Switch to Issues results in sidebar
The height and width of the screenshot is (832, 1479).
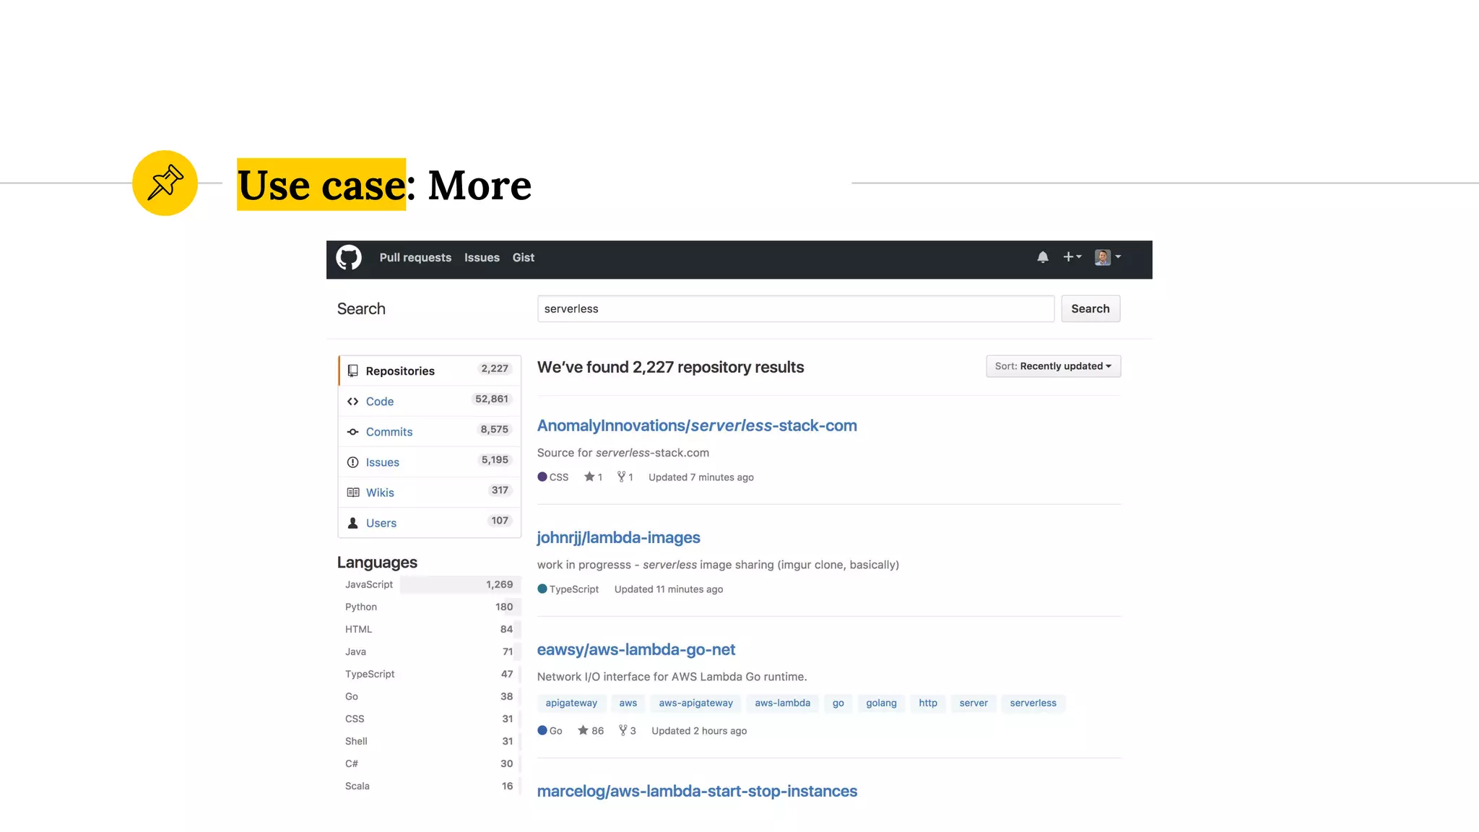tap(430, 461)
